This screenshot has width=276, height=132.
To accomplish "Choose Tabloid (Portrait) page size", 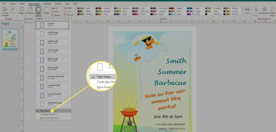I will pos(52,104).
